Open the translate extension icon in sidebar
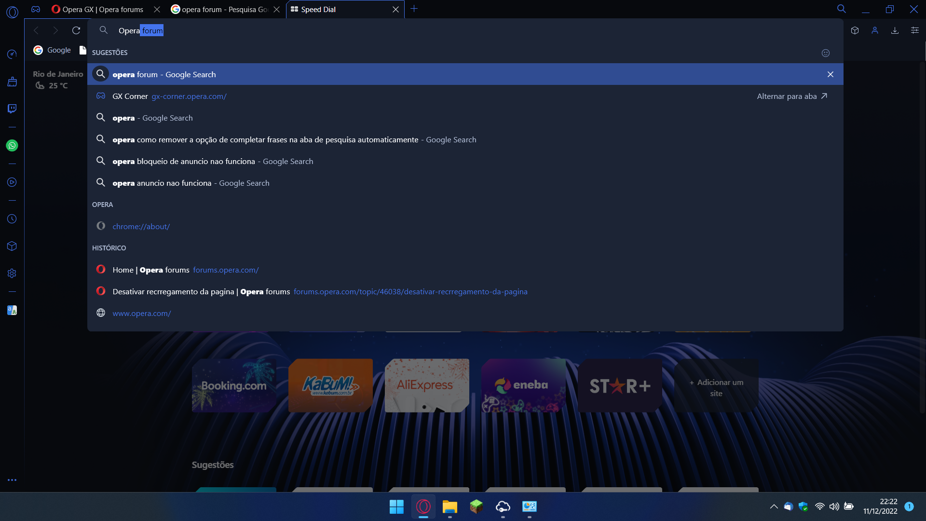 click(x=12, y=310)
